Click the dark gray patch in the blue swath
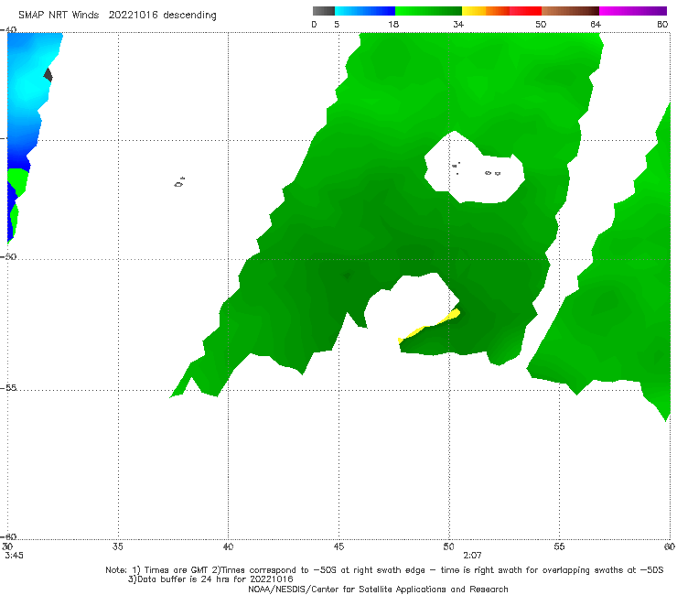Screen dimensions: 677x595 (x=48, y=75)
